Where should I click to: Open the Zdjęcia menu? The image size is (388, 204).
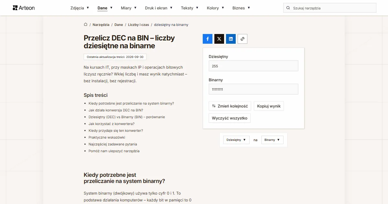(80, 8)
